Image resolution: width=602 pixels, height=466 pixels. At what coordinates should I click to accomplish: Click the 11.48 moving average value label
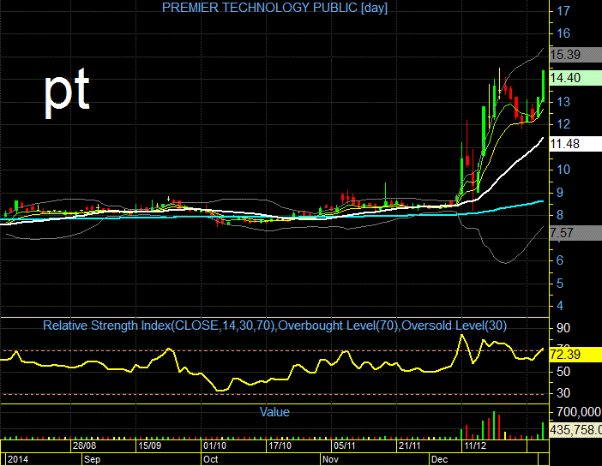click(x=575, y=144)
